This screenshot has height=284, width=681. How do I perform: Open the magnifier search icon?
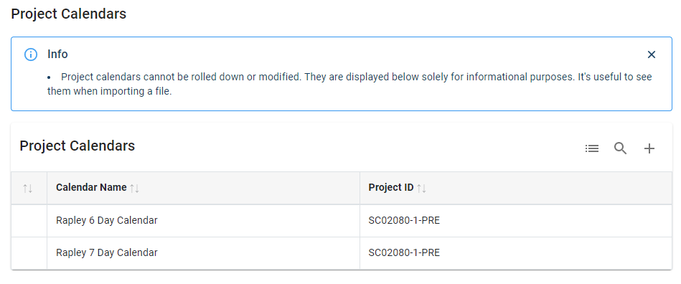(620, 148)
